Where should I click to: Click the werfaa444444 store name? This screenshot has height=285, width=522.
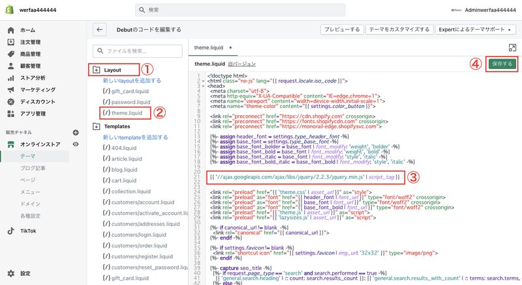pyautogui.click(x=38, y=10)
